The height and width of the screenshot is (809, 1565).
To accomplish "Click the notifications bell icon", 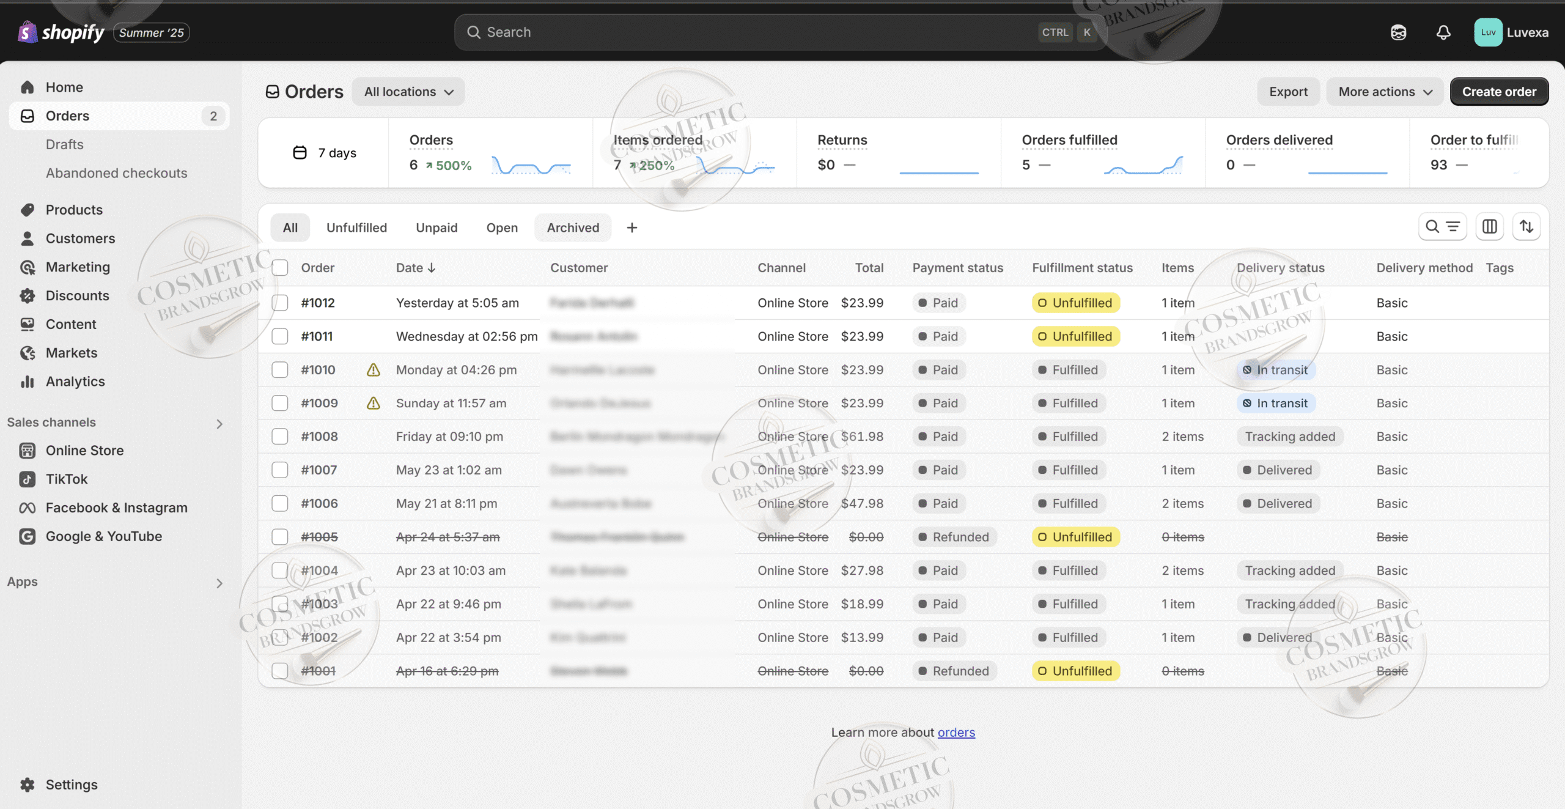I will [1443, 32].
